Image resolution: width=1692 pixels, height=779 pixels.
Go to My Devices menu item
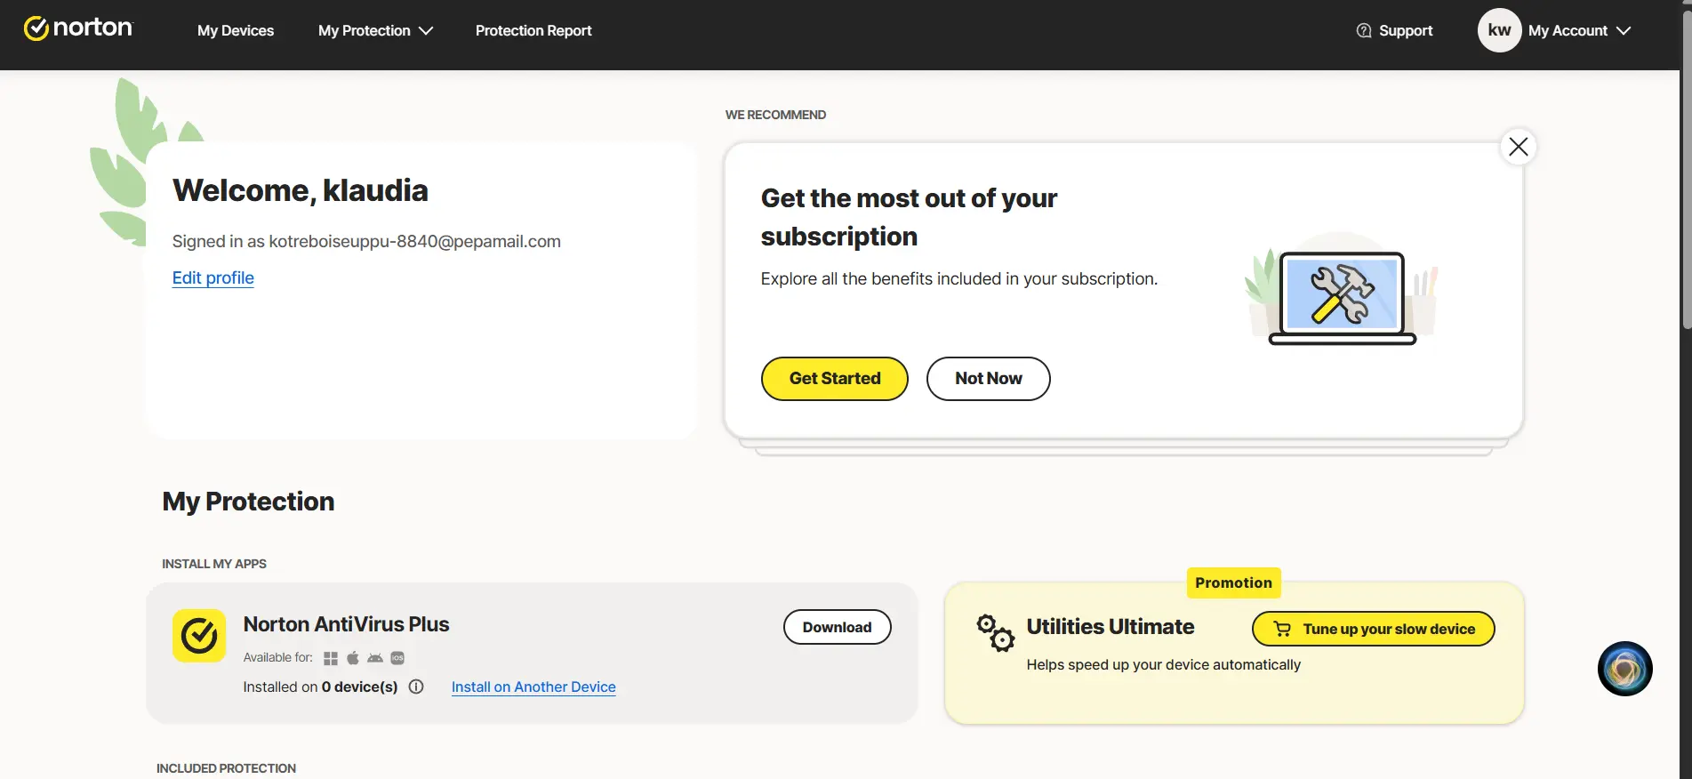pyautogui.click(x=236, y=30)
